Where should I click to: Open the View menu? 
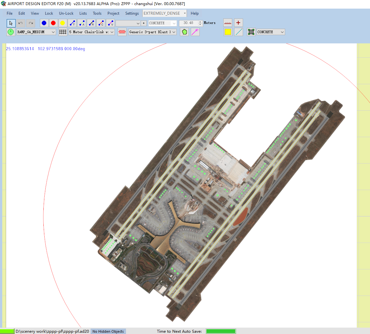tap(35, 13)
